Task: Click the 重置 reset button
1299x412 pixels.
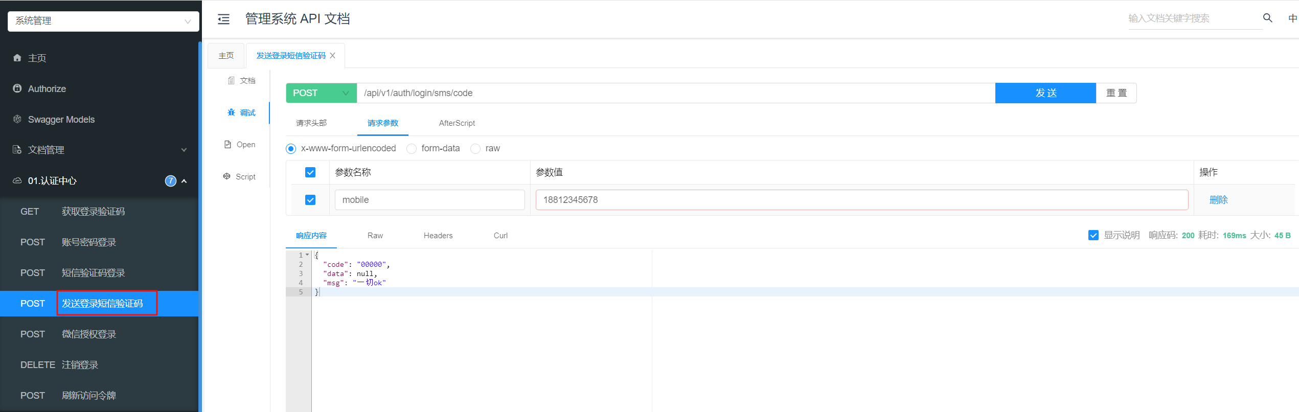Action: point(1116,93)
